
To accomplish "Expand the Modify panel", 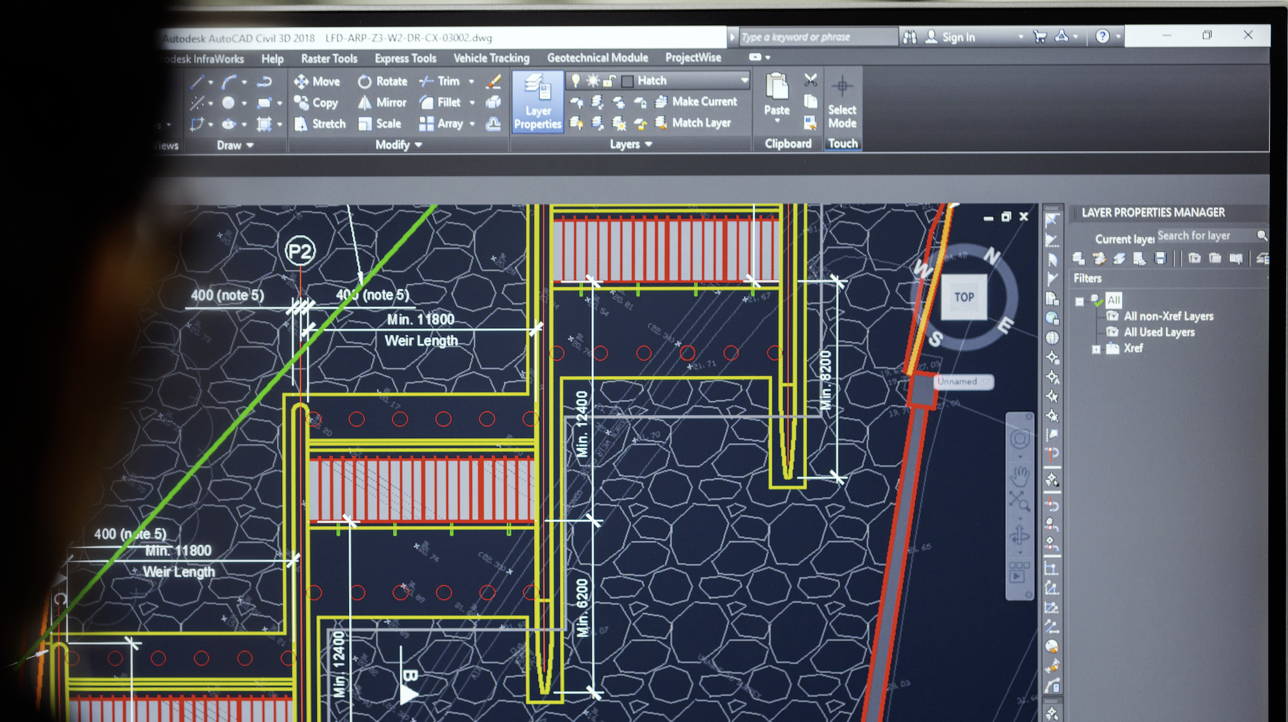I will 398,145.
